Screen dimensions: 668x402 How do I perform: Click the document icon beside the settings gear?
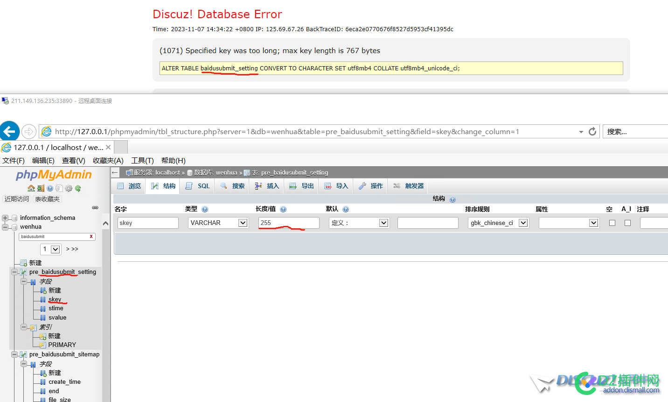59,188
